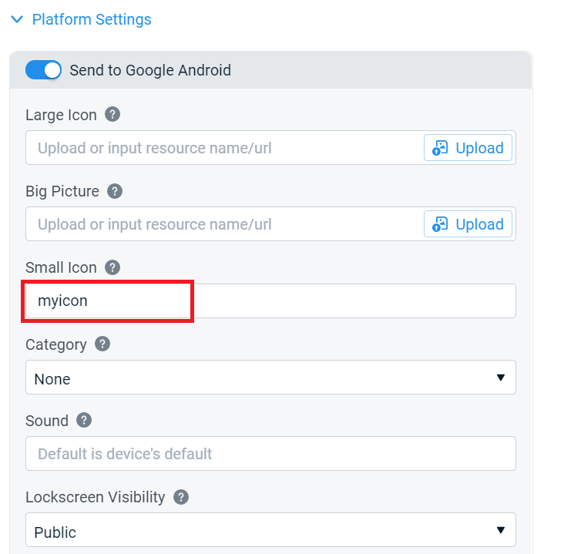Viewport: 564px width, 554px height.
Task: Open the Lockscreen Visibility dropdown
Action: pos(270,530)
